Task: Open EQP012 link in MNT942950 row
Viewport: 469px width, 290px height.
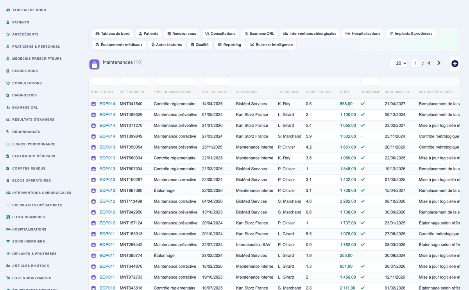Action: [x=107, y=212]
